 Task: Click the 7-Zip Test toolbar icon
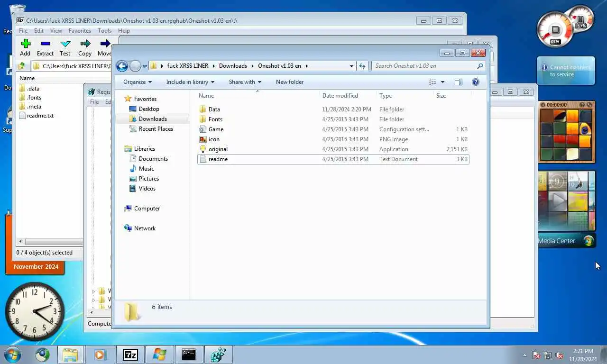65,44
